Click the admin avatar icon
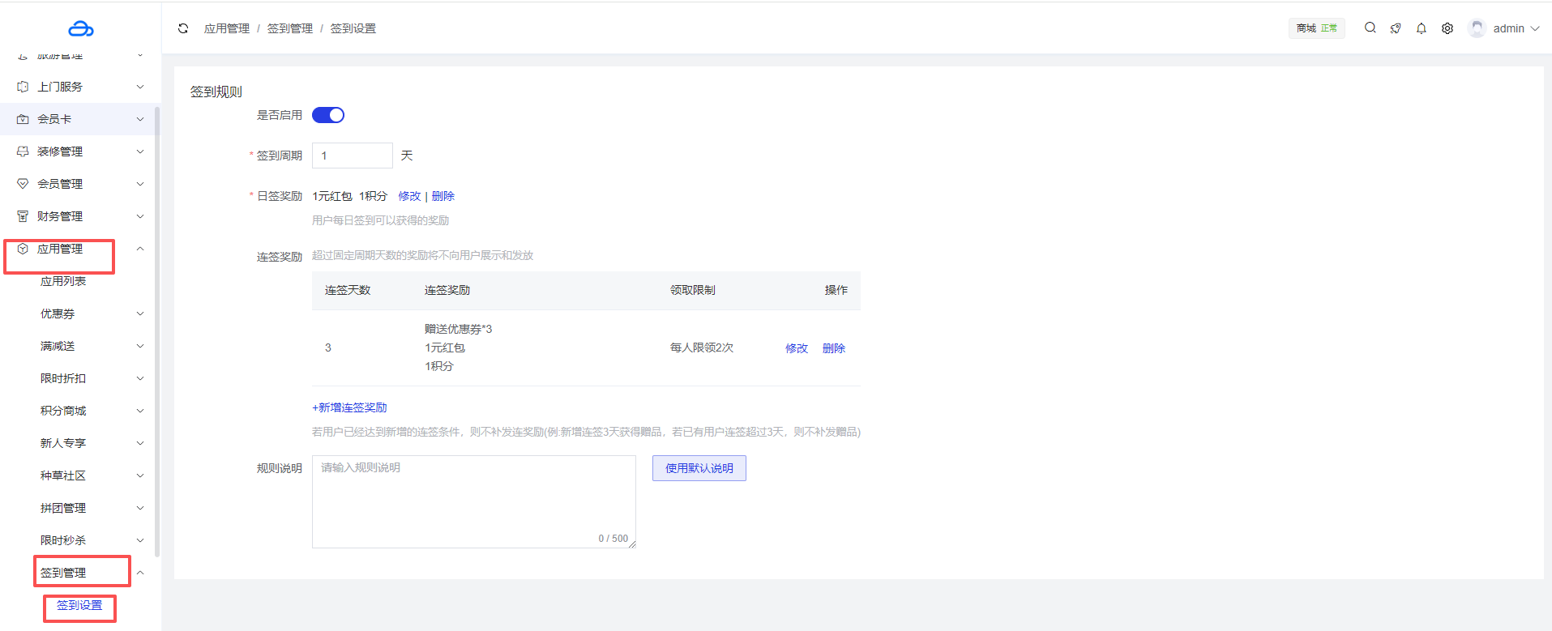Viewport: 1552px width, 631px height. tap(1477, 28)
